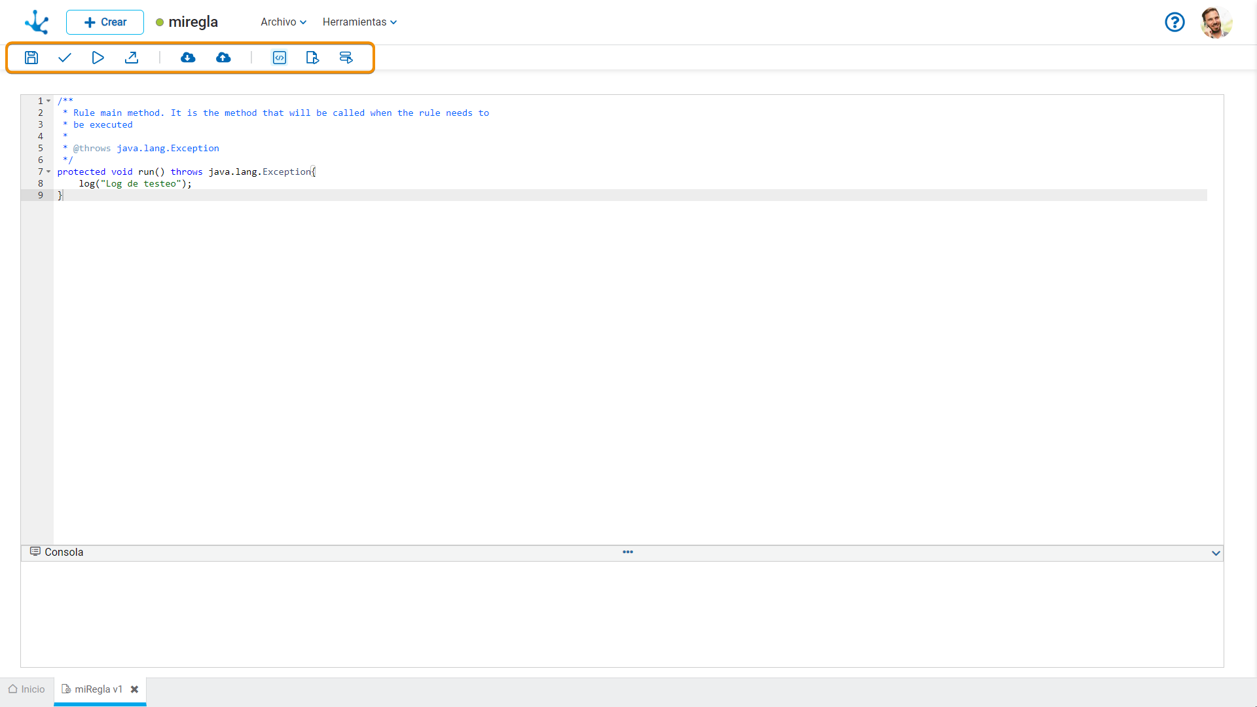Click the Crear button
Image resolution: width=1257 pixels, height=707 pixels.
pos(105,22)
